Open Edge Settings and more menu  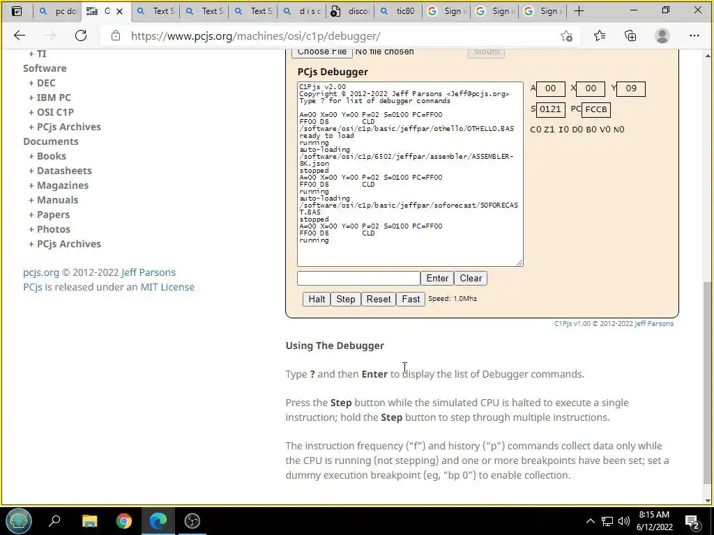pyautogui.click(x=694, y=36)
